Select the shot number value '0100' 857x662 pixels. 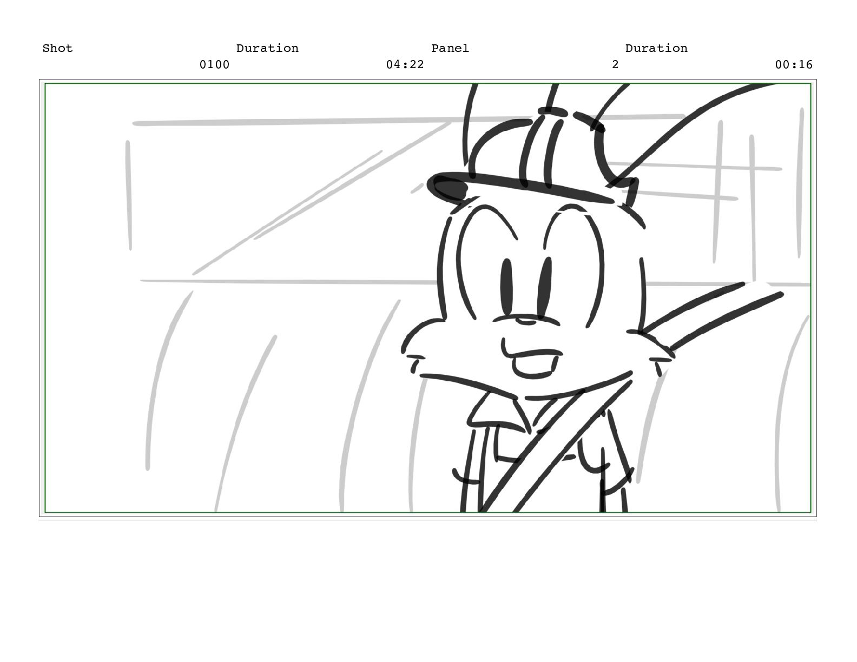(214, 64)
